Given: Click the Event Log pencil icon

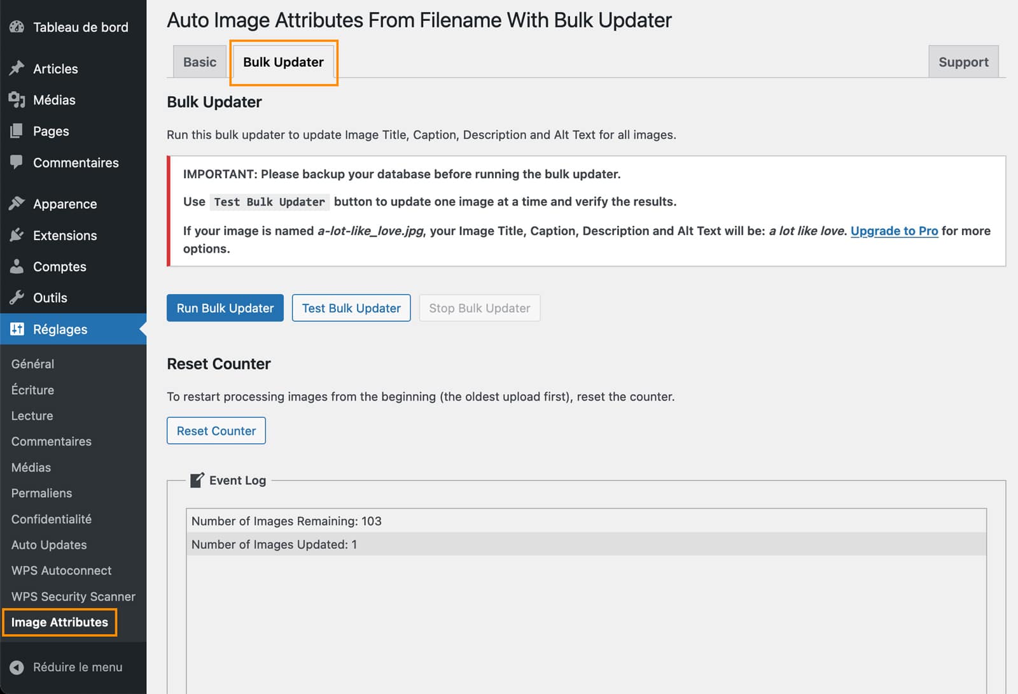Looking at the screenshot, I should [197, 479].
